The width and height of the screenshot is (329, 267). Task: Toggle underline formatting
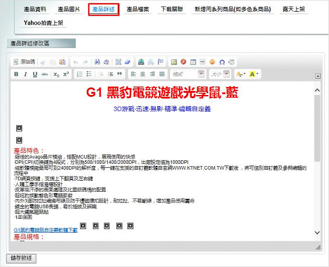[x=35, y=74]
